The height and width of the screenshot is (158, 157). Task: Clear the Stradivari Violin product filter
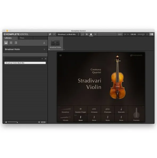44,49
